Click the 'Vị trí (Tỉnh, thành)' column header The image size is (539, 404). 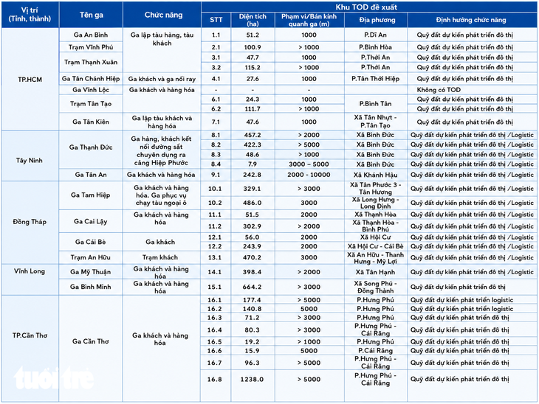point(30,15)
